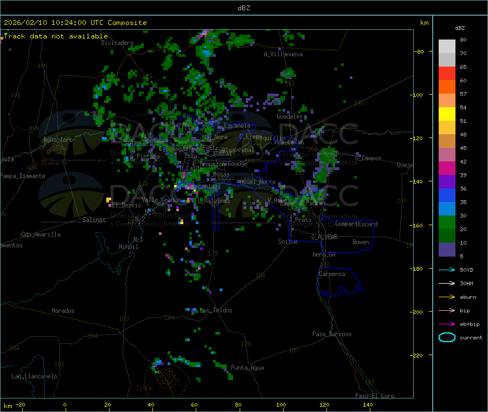The height and width of the screenshot is (412, 488).
Task: Click the yellow 51 dBZ legend color
Action: point(447,114)
